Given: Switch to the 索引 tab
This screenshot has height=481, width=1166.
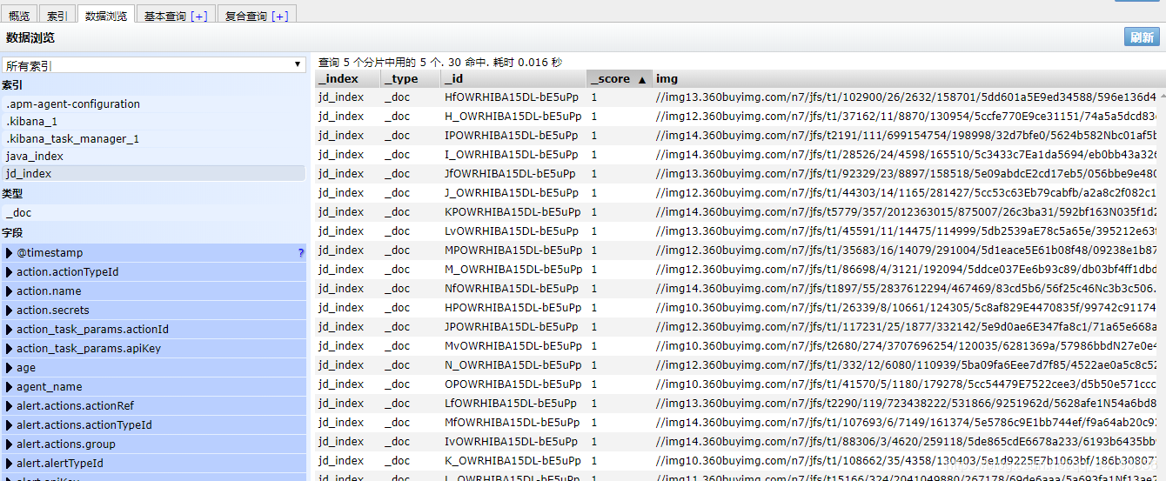Looking at the screenshot, I should (57, 15).
